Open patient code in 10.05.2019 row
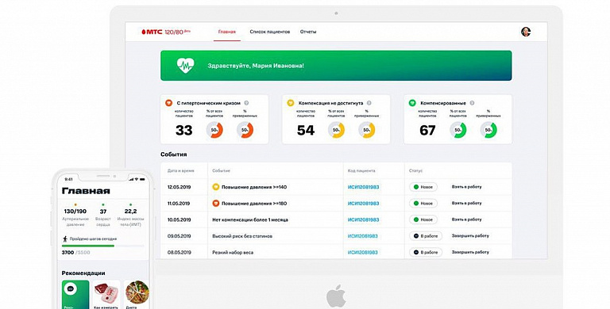610x309 pixels. [363, 219]
